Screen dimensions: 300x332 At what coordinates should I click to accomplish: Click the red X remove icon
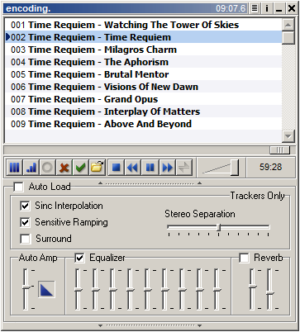click(x=64, y=168)
